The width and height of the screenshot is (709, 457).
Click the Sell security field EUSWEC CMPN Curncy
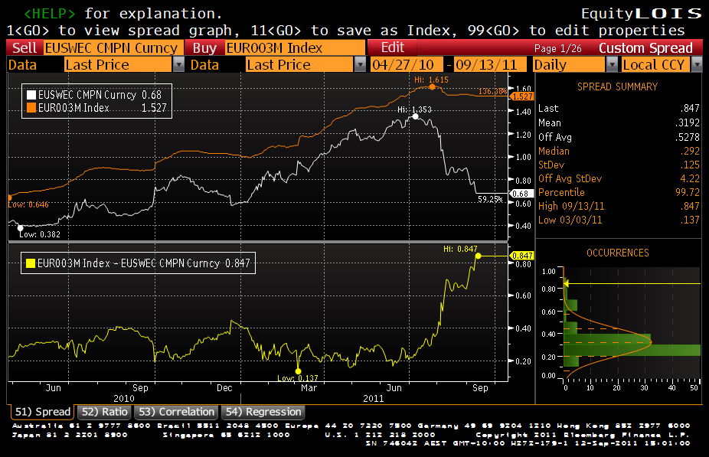click(x=113, y=48)
